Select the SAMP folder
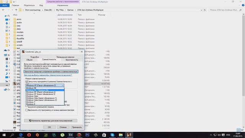Image resolution: width=245 pixels, height=138 pixels. [20, 42]
